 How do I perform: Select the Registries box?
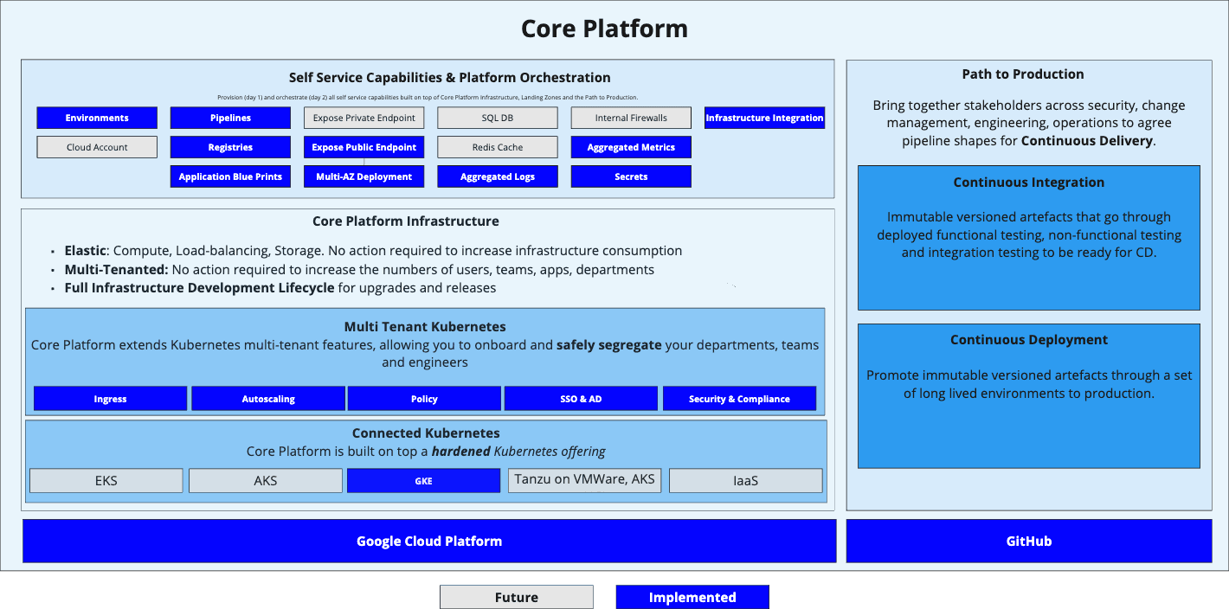tap(230, 147)
